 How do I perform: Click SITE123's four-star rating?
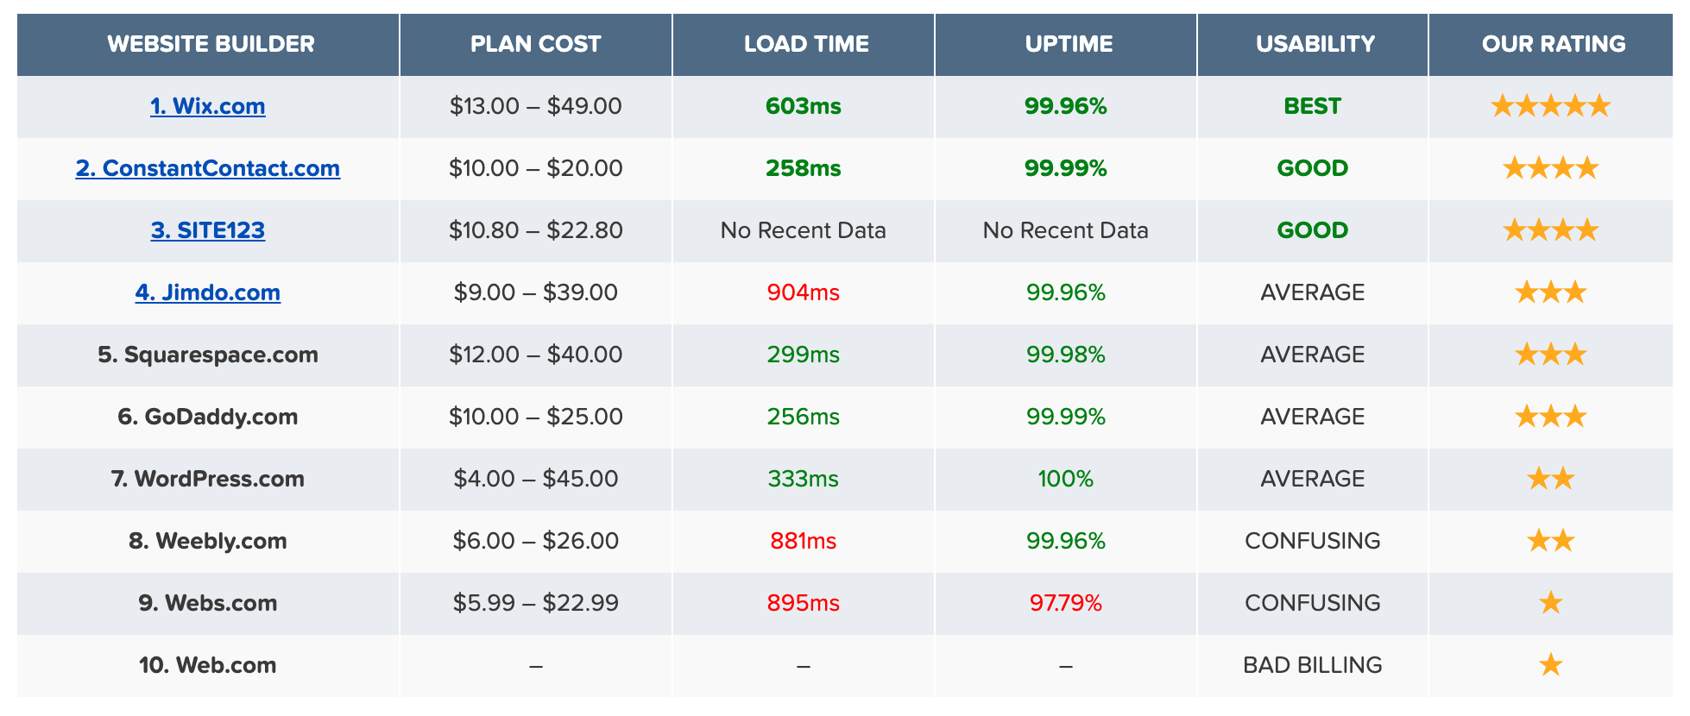pos(1550,230)
